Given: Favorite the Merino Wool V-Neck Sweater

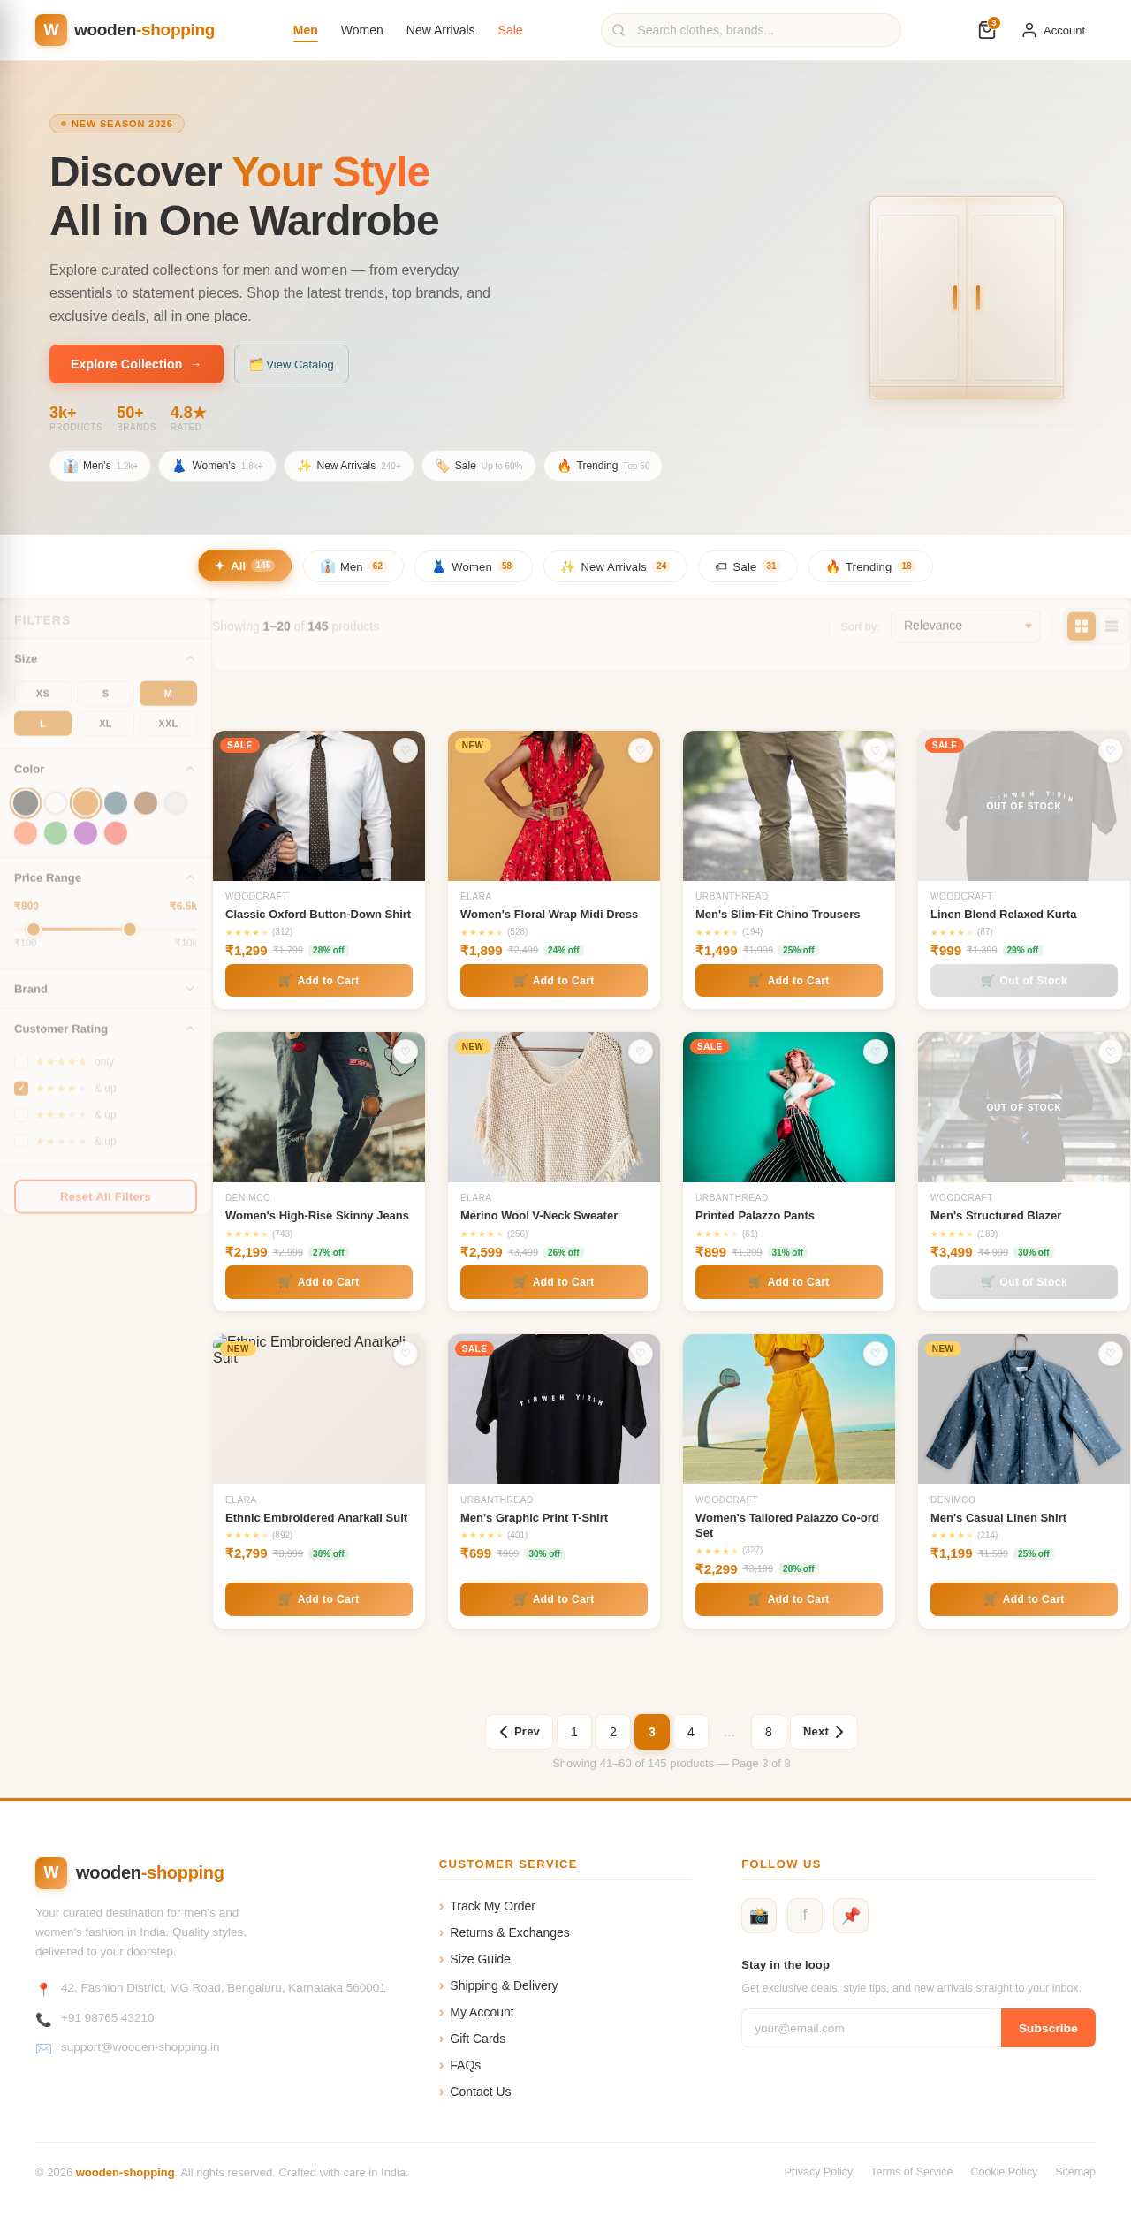Looking at the screenshot, I should [641, 1052].
